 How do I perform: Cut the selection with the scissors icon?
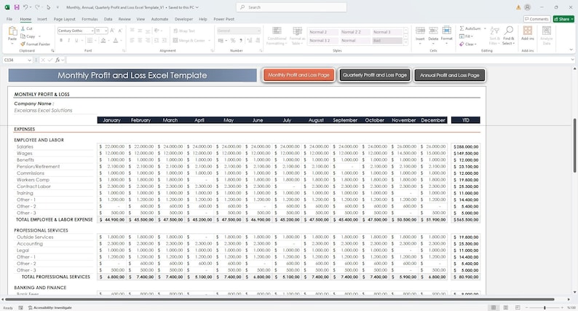click(x=23, y=28)
